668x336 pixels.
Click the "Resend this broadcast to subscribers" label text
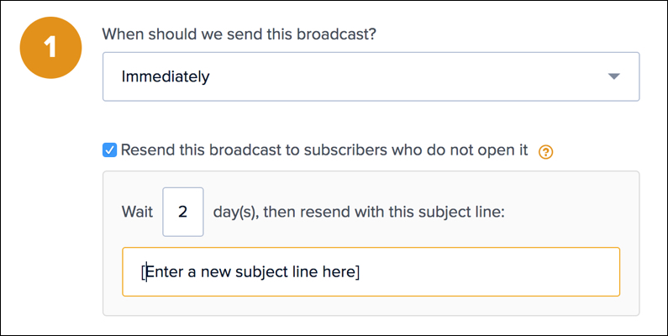pyautogui.click(x=252, y=151)
